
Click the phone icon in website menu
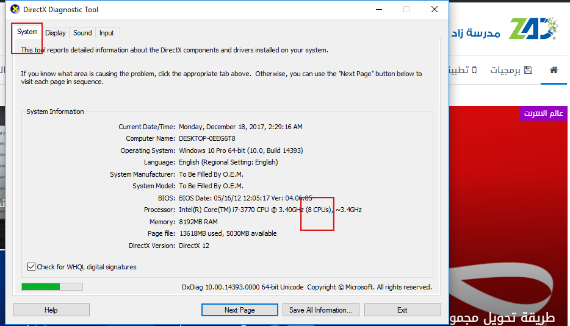coord(474,70)
